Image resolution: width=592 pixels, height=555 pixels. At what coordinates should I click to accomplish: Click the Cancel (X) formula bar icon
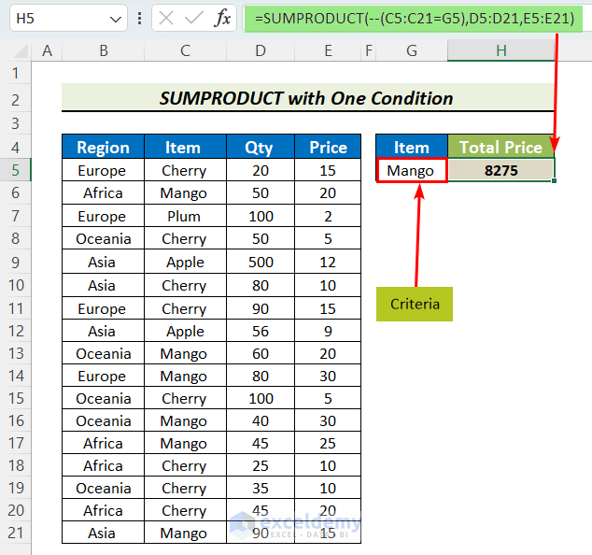tap(166, 18)
